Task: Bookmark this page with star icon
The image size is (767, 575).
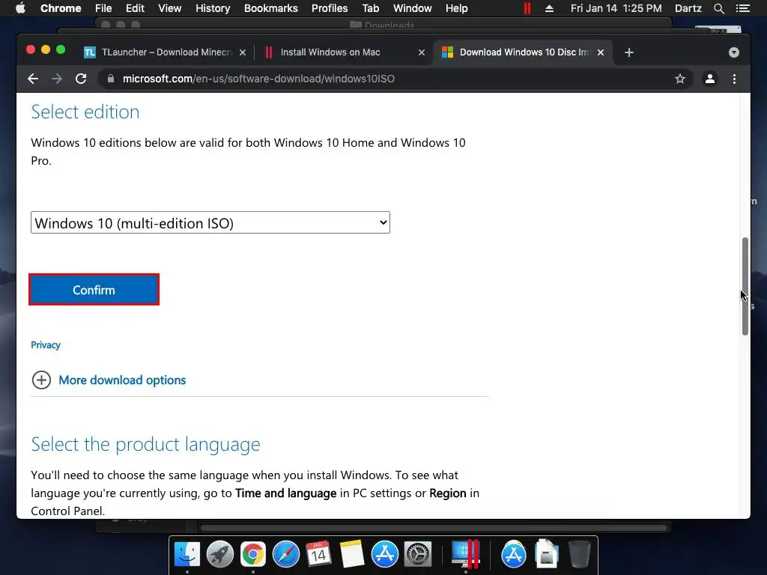Action: [680, 79]
